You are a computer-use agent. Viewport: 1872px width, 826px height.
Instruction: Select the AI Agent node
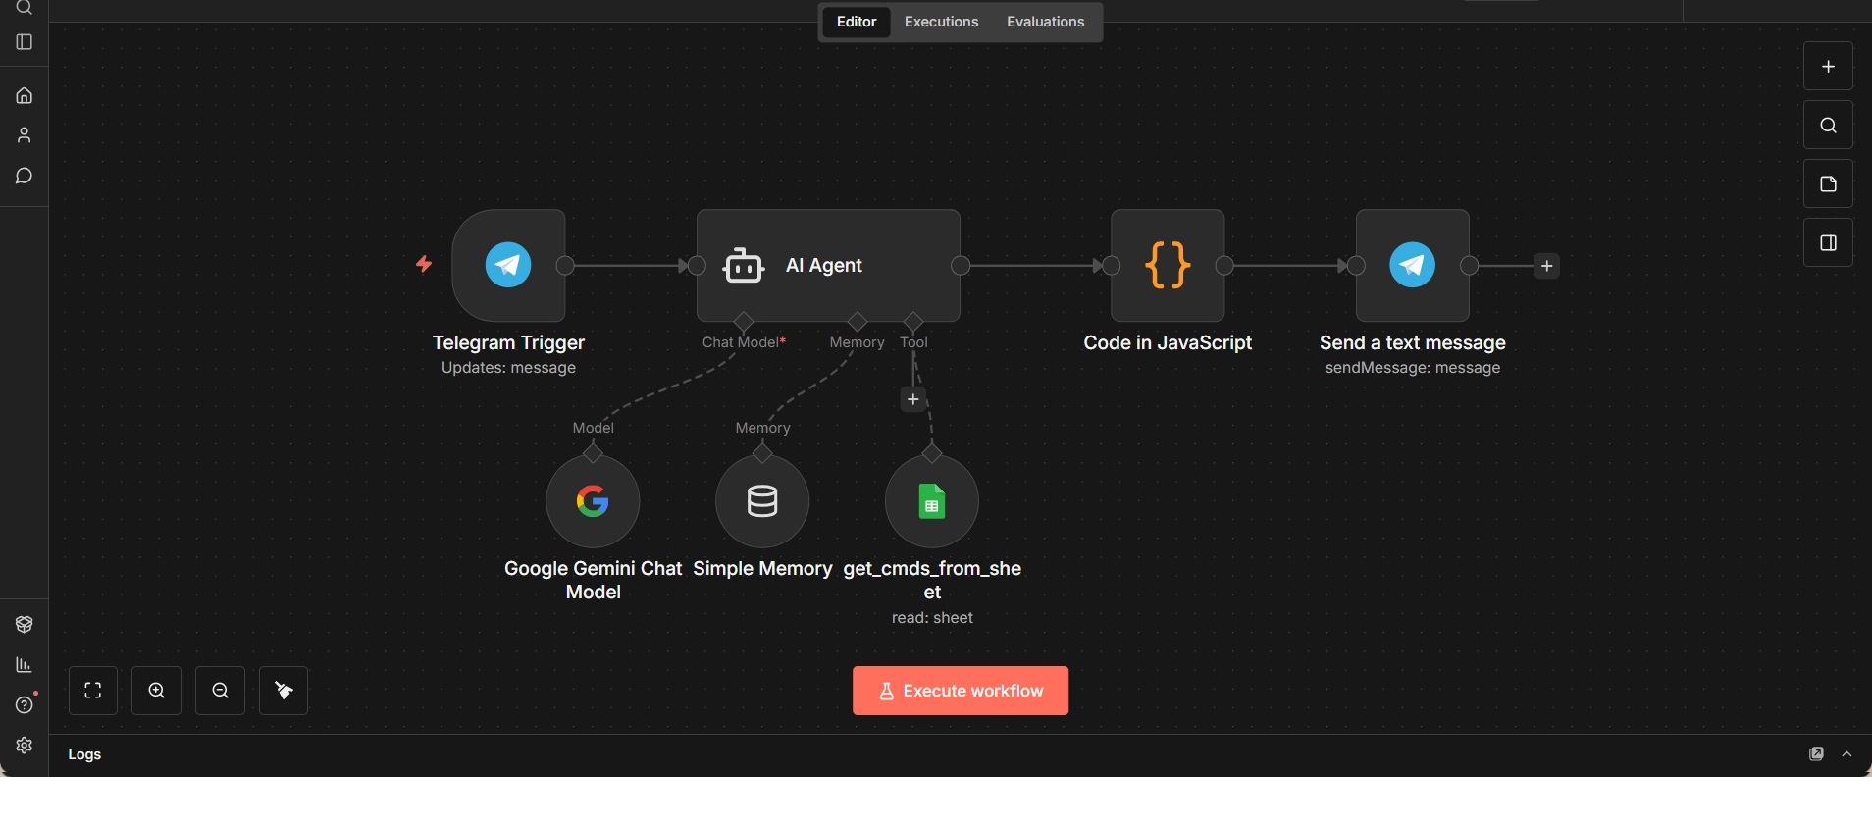(827, 265)
